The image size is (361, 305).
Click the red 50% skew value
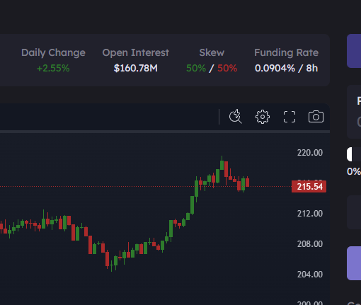227,69
